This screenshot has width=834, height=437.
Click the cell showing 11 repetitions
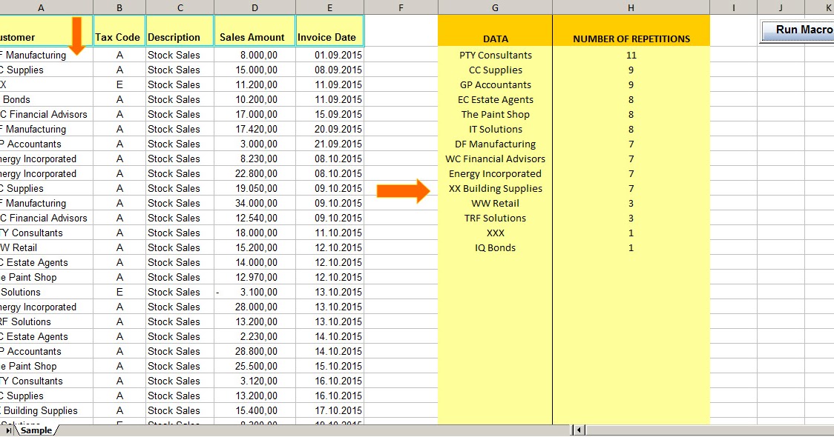click(x=631, y=55)
